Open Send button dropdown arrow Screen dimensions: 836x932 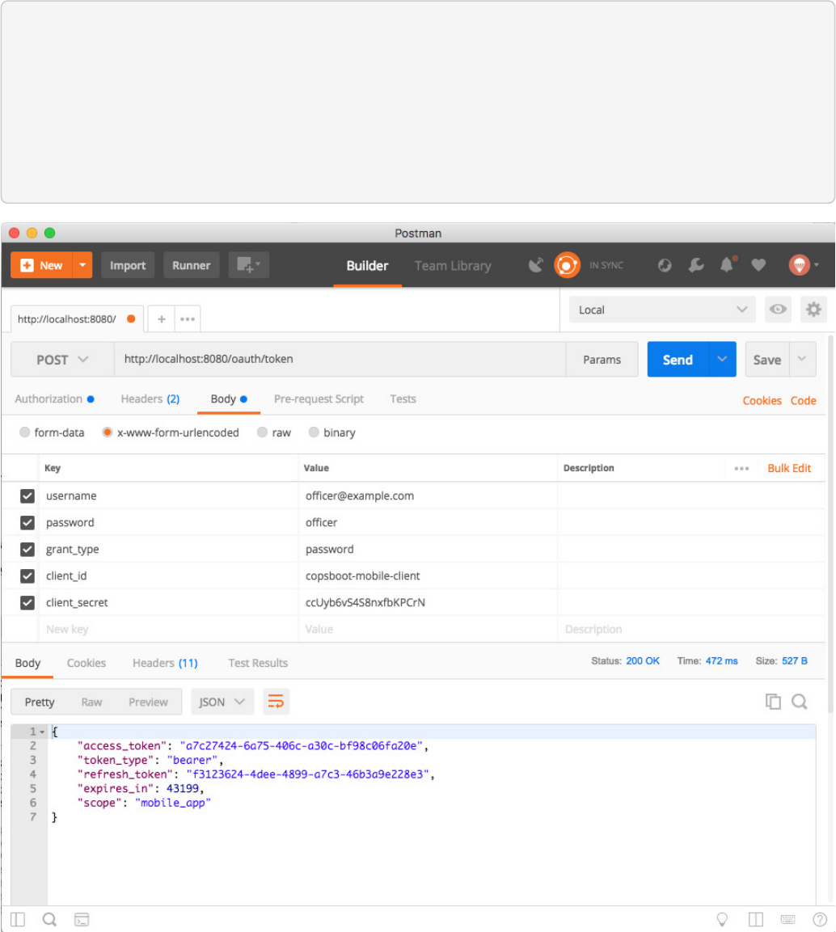point(722,359)
